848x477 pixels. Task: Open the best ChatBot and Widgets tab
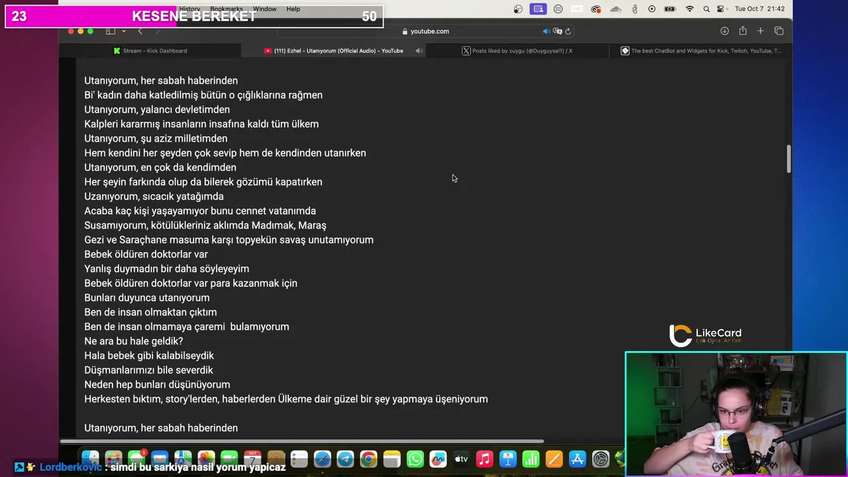point(700,50)
